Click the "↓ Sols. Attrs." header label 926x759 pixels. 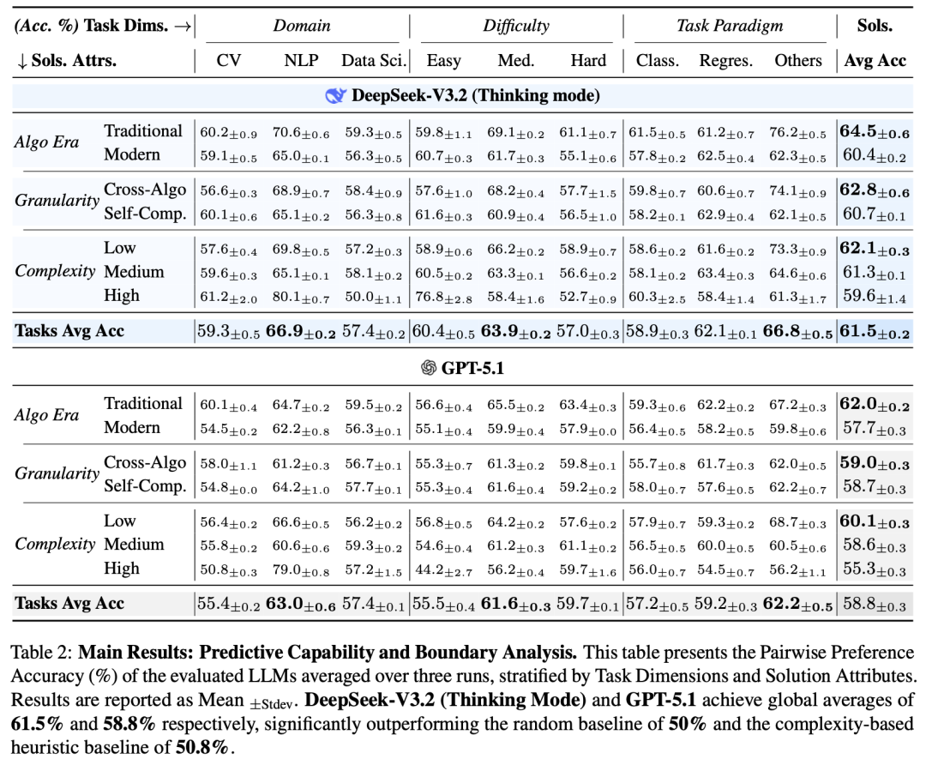(x=66, y=60)
